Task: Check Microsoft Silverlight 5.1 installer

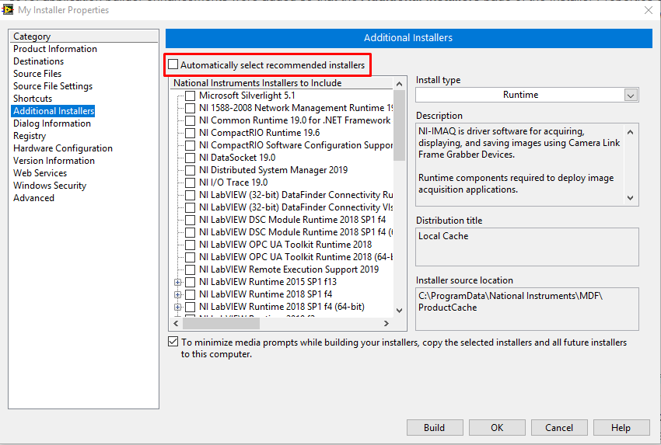Action: click(190, 96)
